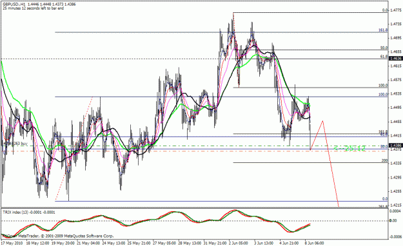The width and height of the screenshot is (403, 246).
Task: Click the '25 May 21:00' time label
Action: [139, 243]
